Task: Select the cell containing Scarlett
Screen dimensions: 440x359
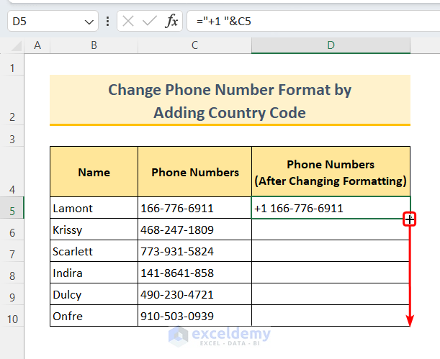Action: pos(94,251)
